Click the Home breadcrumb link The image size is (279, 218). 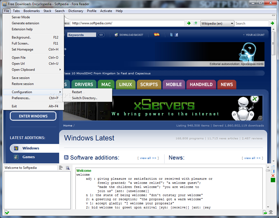click(x=68, y=125)
